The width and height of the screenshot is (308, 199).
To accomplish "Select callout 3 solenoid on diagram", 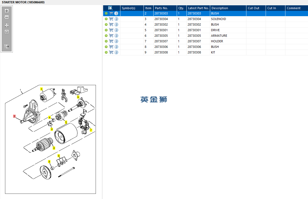I will click(x=42, y=89).
